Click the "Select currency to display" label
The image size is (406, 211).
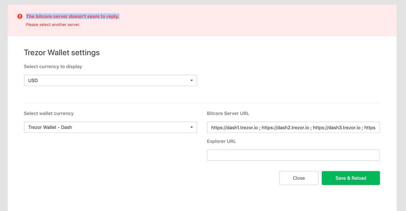[x=53, y=67]
